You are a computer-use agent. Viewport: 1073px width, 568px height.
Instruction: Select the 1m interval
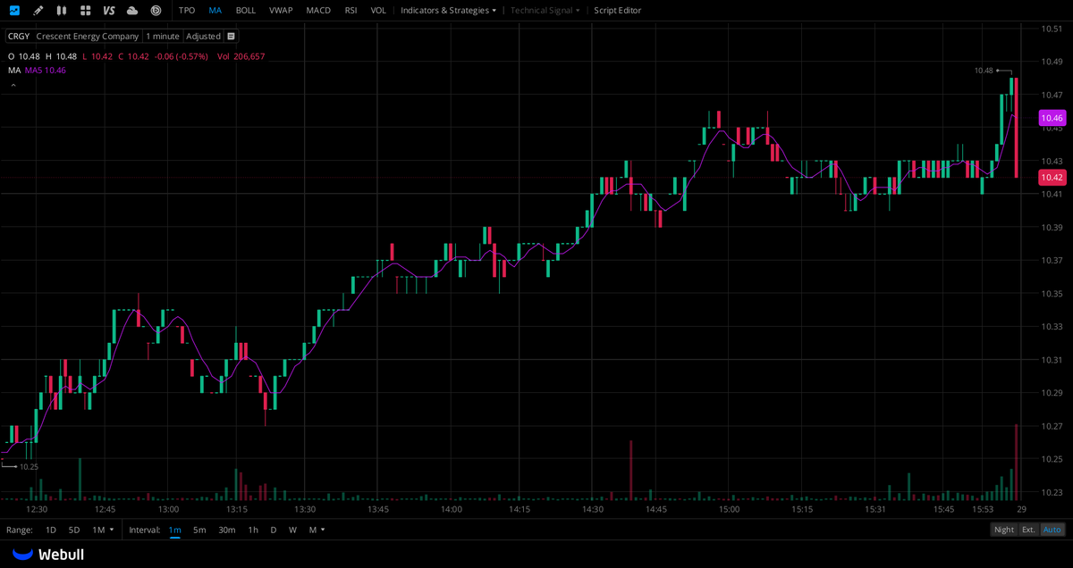click(x=174, y=530)
